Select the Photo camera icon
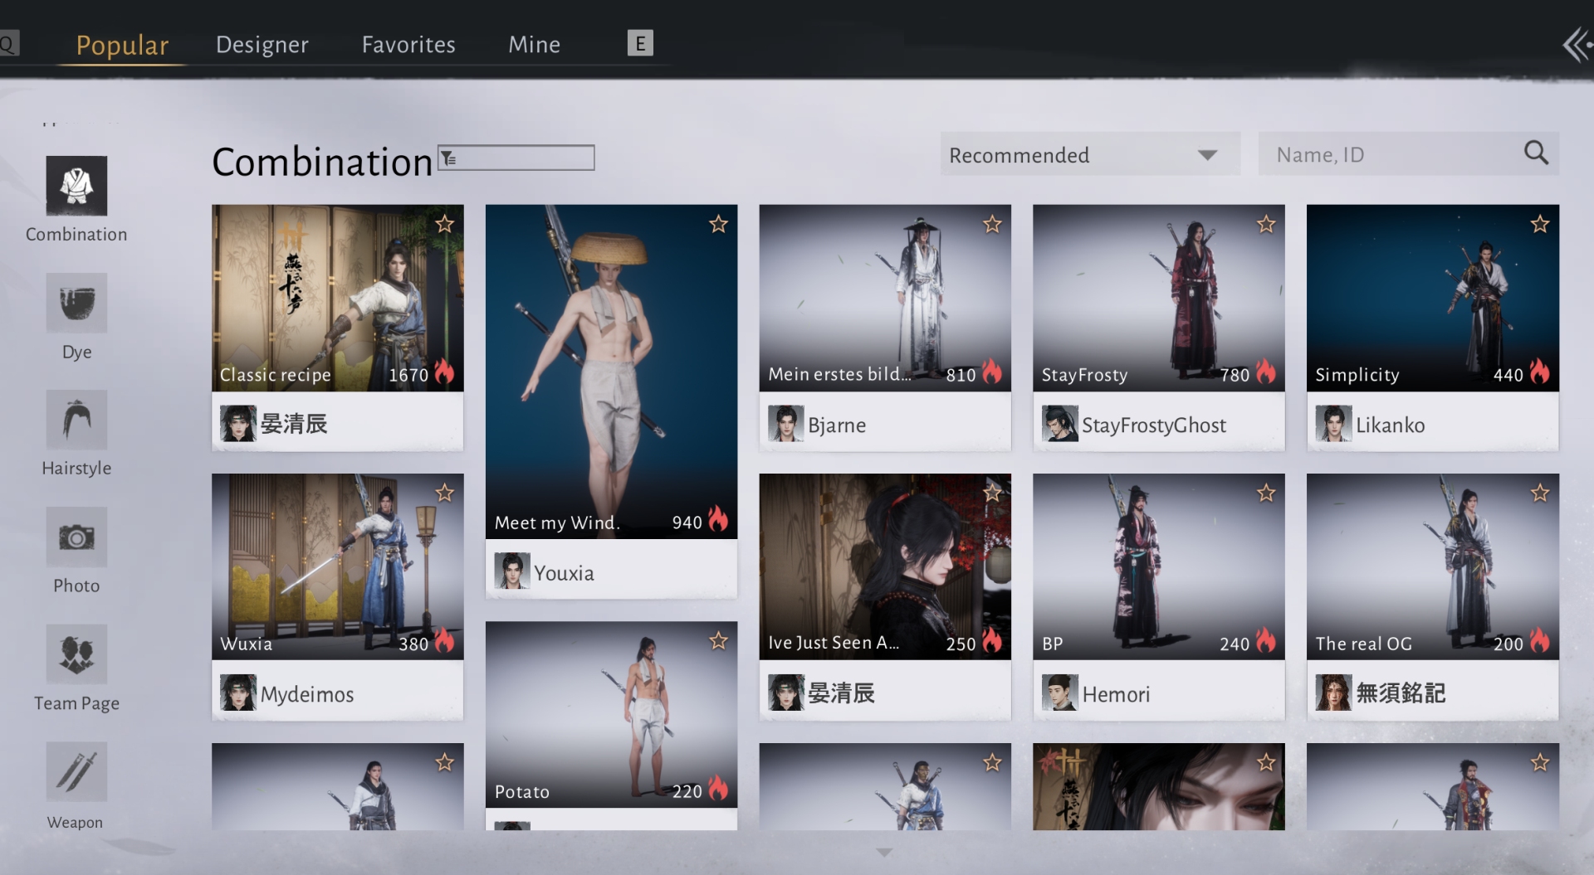Image resolution: width=1594 pixels, height=875 pixels. pyautogui.click(x=76, y=537)
